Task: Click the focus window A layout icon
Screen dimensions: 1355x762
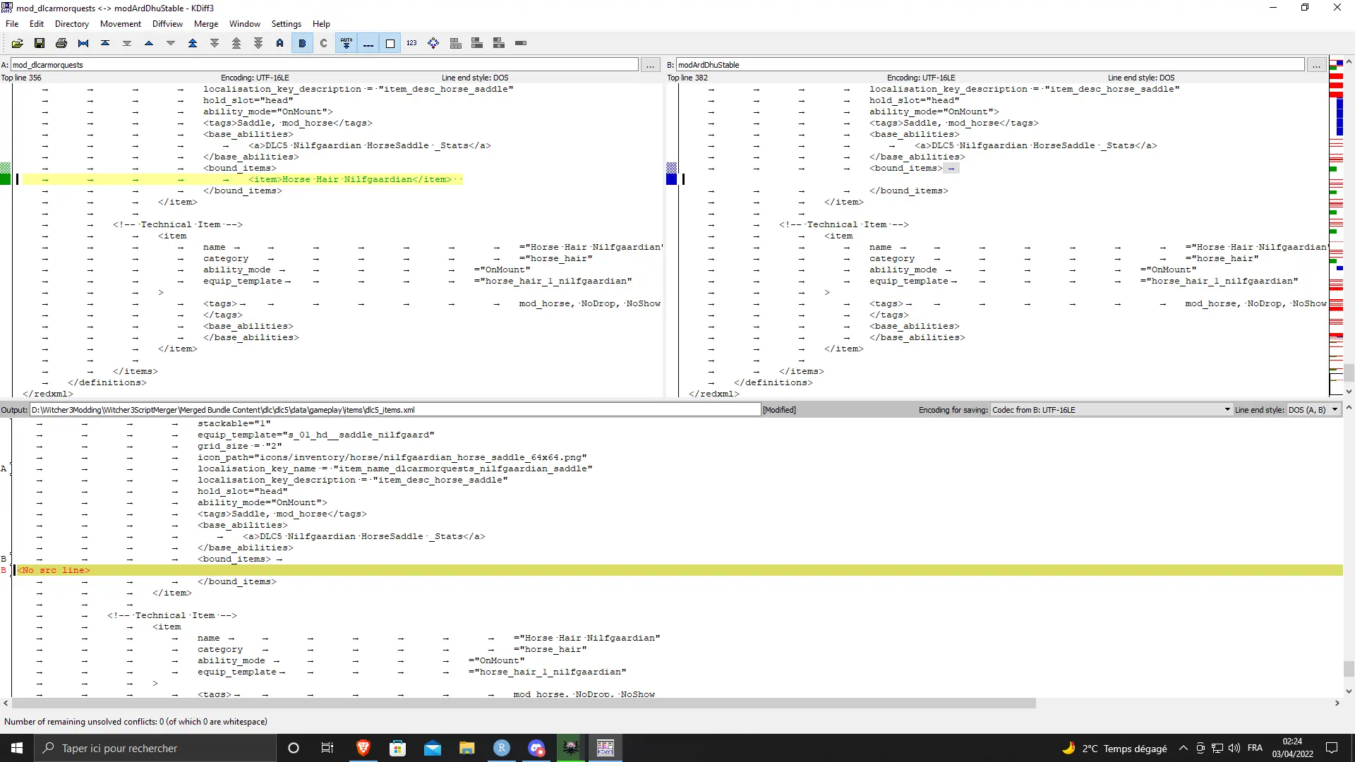Action: 477,43
